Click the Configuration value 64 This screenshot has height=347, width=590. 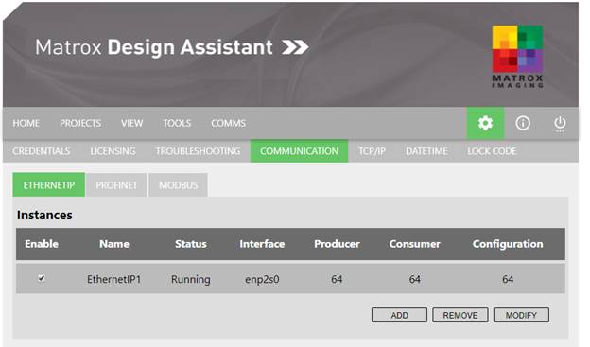tap(508, 279)
